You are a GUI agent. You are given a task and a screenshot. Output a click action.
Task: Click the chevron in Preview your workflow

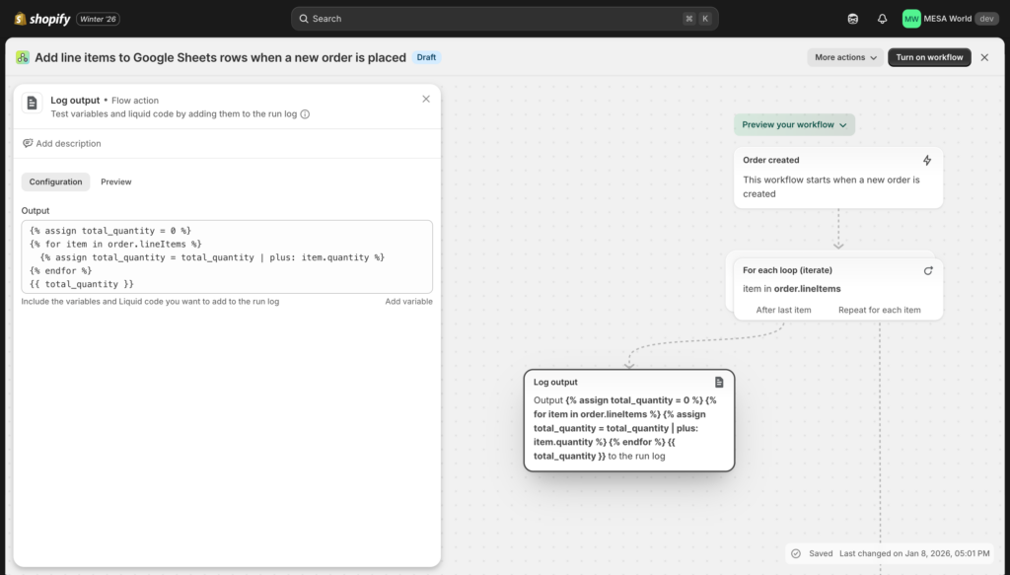pos(842,125)
